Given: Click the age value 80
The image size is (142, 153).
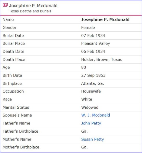Looking at the screenshot, I should 84,67.
